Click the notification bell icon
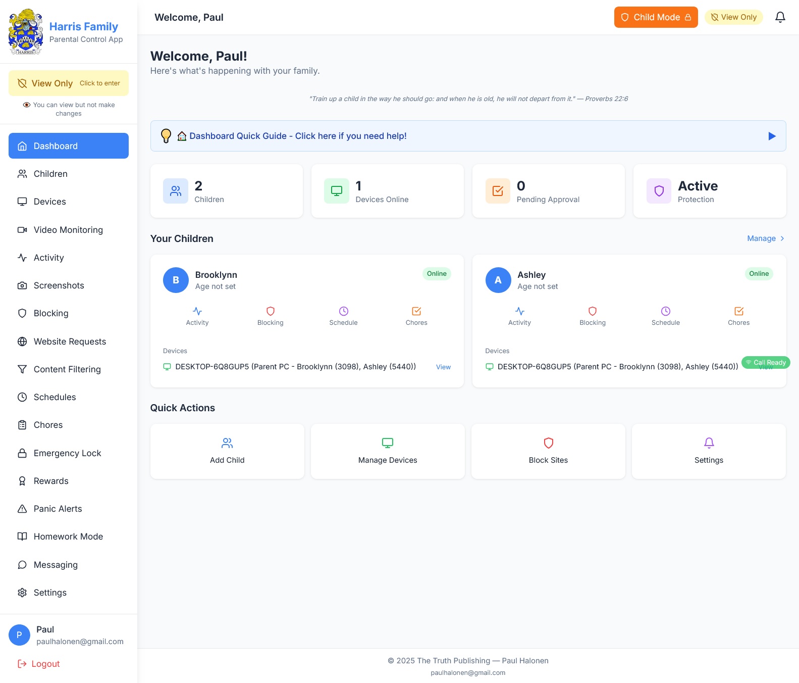Viewport: 799px width, 683px height. click(780, 17)
